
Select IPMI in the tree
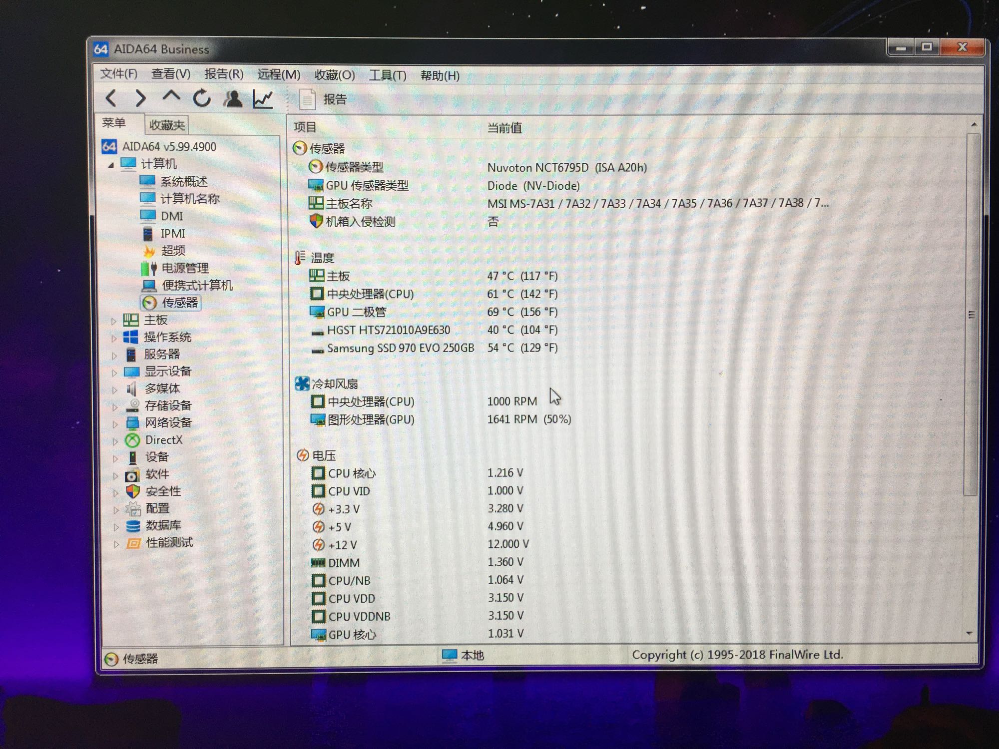[x=173, y=234]
